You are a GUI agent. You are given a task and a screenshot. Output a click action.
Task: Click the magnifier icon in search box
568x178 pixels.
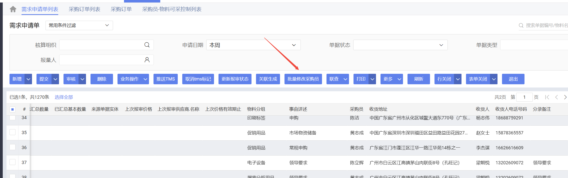[521, 25]
